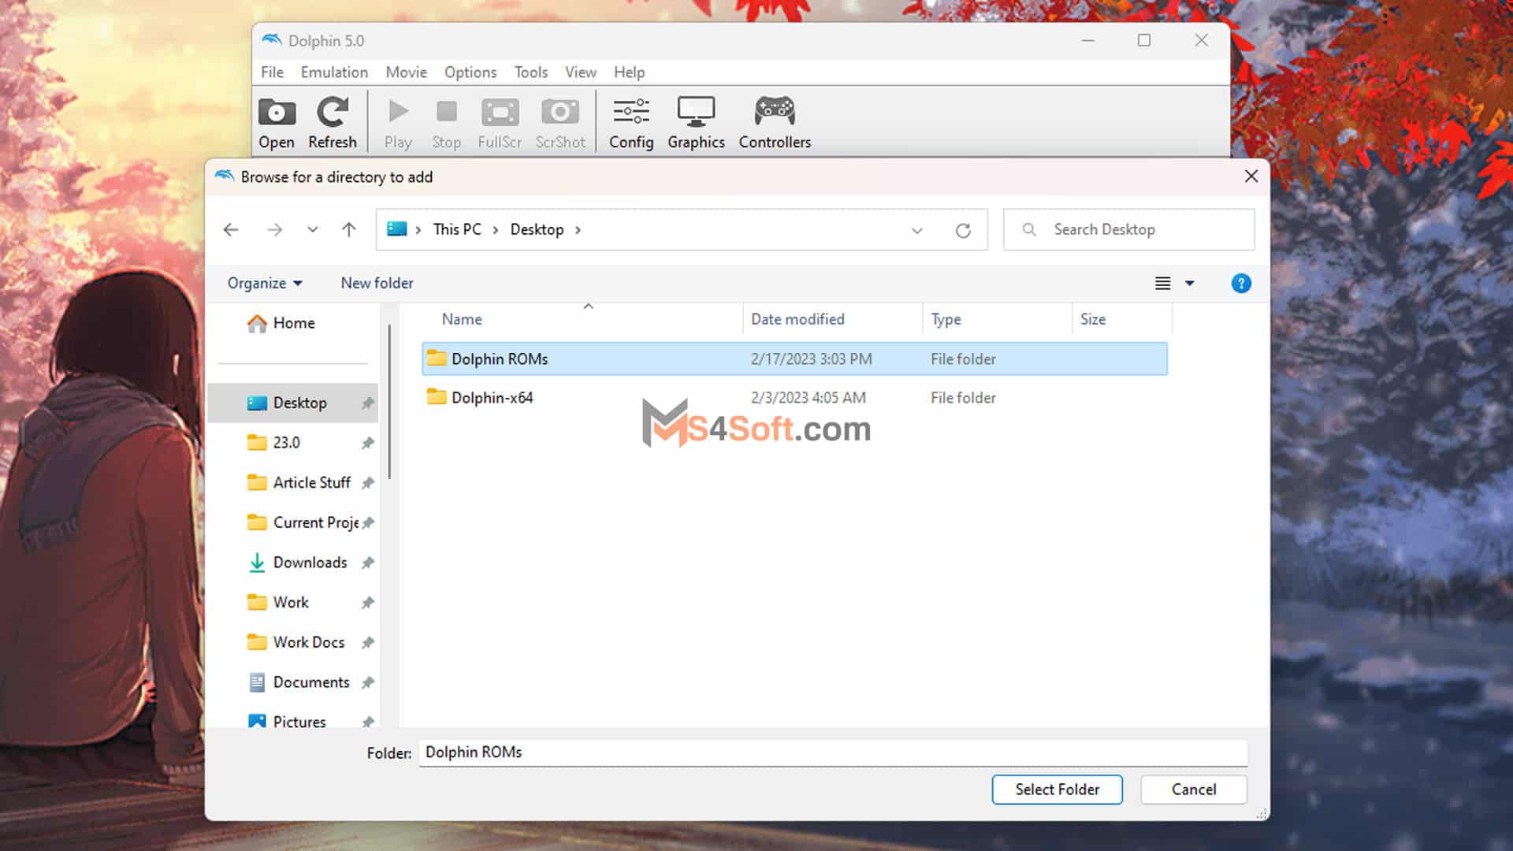Expand recent locations chevron
The height and width of the screenshot is (851, 1513).
313,229
